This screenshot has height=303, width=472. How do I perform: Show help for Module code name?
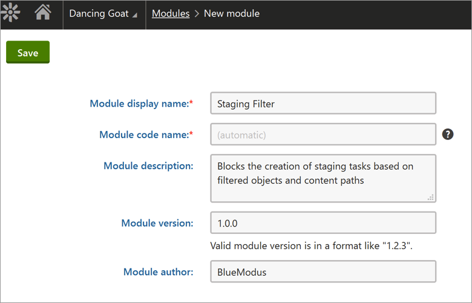(x=448, y=135)
